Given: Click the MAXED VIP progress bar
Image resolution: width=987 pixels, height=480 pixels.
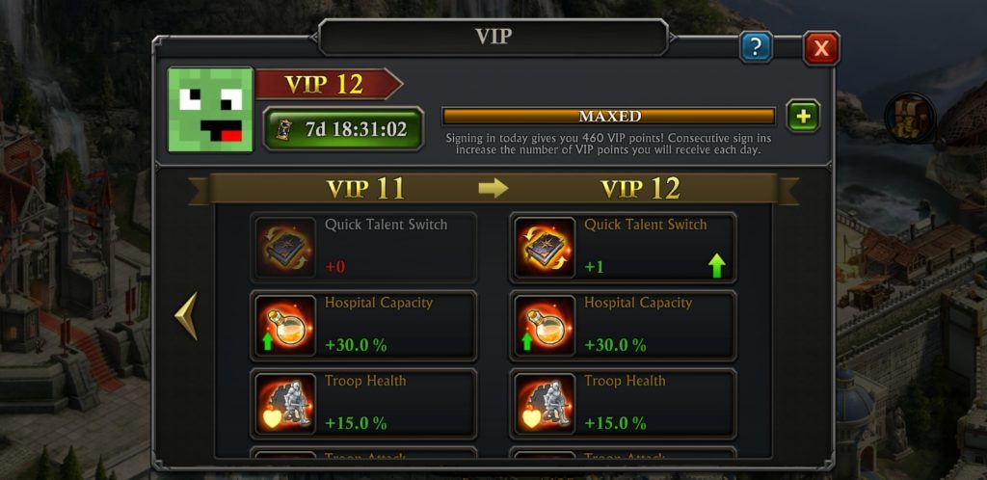Looking at the screenshot, I should tap(609, 117).
